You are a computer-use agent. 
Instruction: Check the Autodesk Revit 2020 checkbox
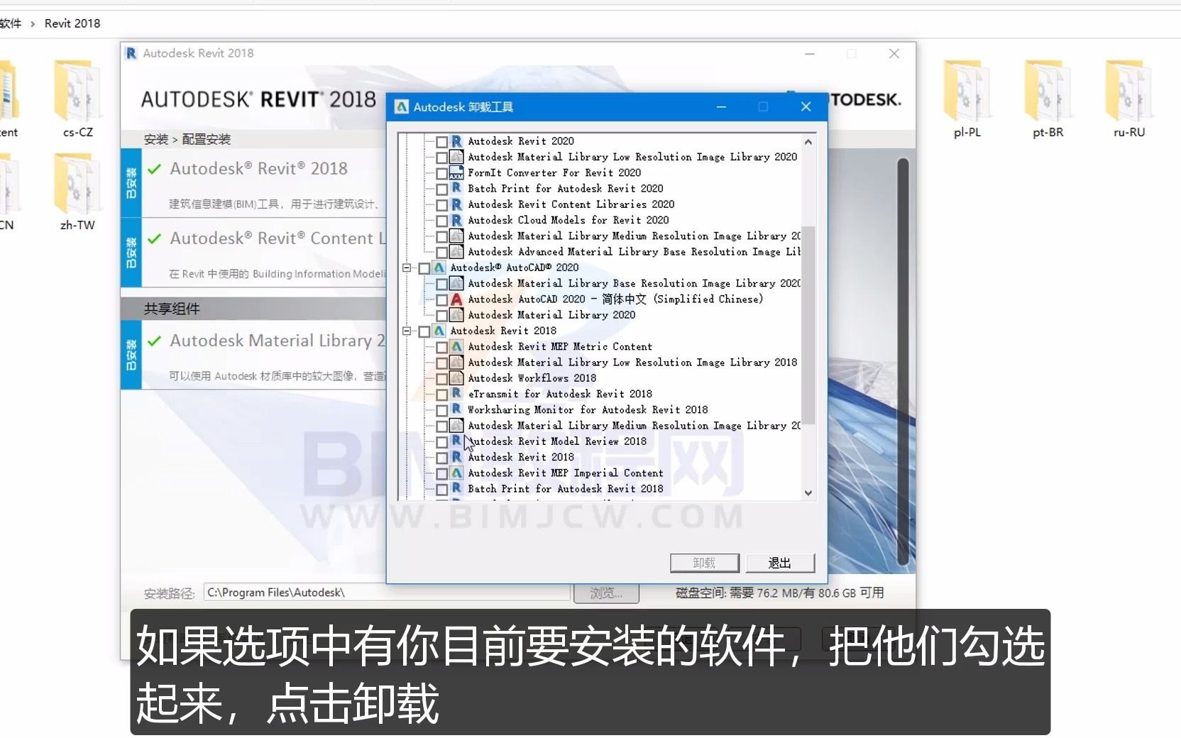pyautogui.click(x=441, y=142)
